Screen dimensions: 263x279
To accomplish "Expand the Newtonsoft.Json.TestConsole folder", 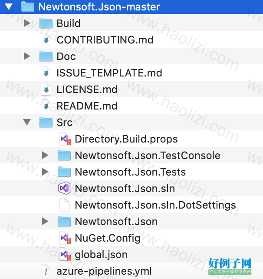I will [45, 155].
